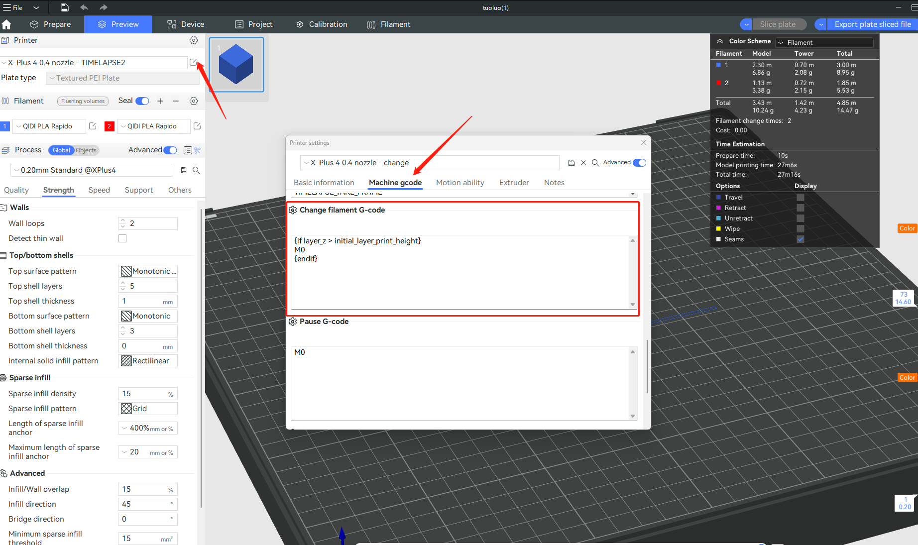Image resolution: width=918 pixels, height=545 pixels.
Task: Open the Filament settings gear icon
Action: click(x=194, y=101)
